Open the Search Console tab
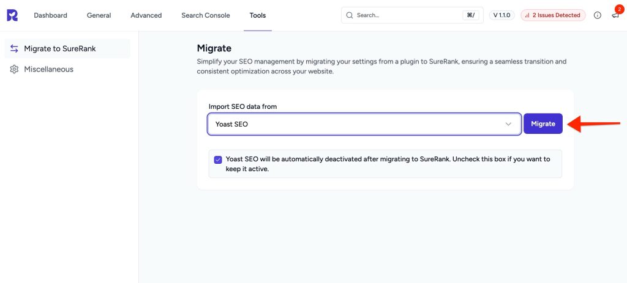The image size is (627, 283). 206,15
